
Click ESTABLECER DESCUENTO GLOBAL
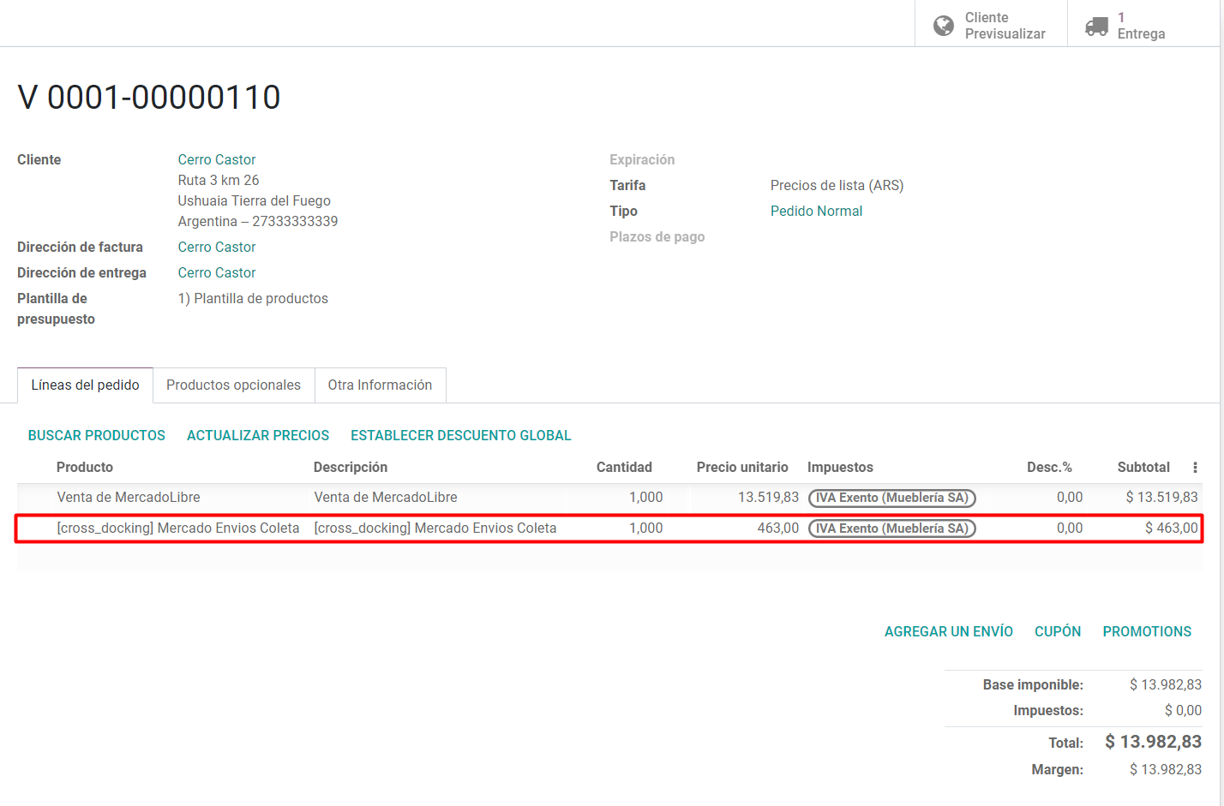pos(460,436)
